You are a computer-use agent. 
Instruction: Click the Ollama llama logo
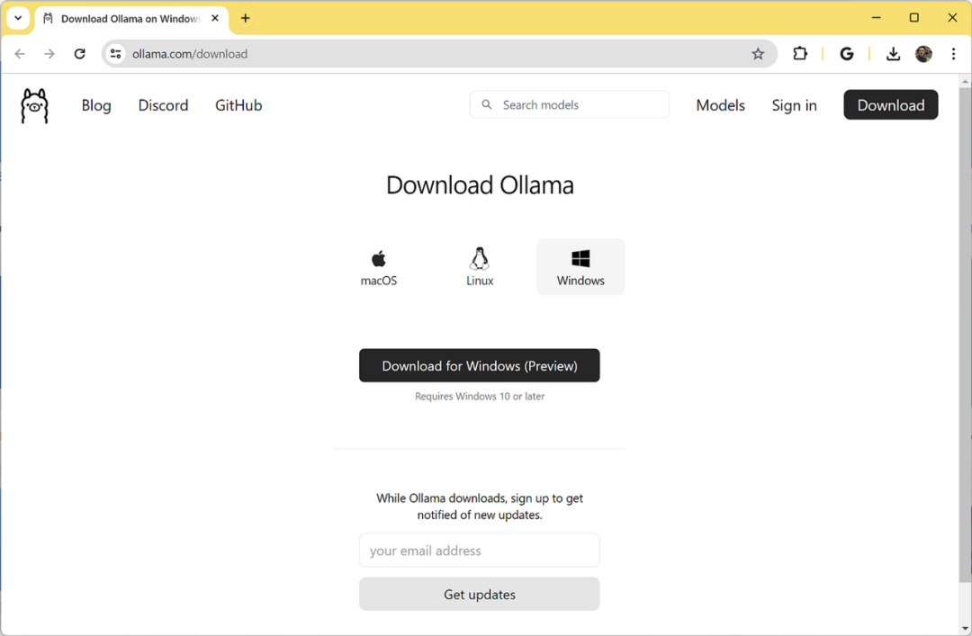(34, 106)
